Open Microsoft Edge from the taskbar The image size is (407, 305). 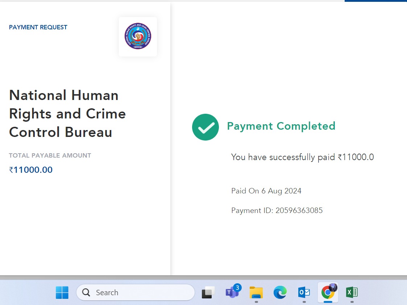click(x=280, y=292)
